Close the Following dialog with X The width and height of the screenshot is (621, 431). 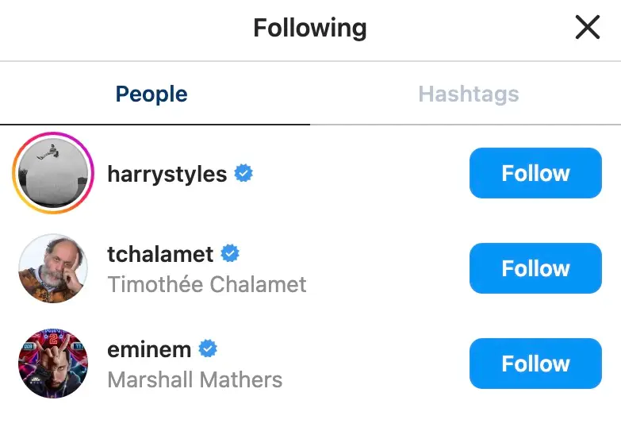click(587, 29)
